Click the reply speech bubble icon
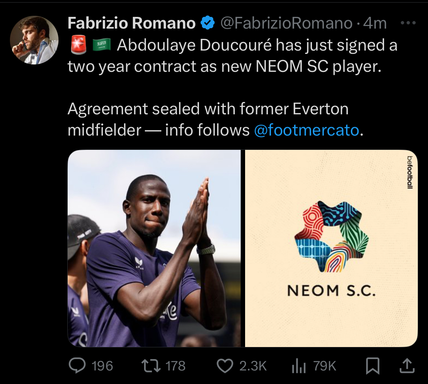This screenshot has height=384, width=428. 77,366
